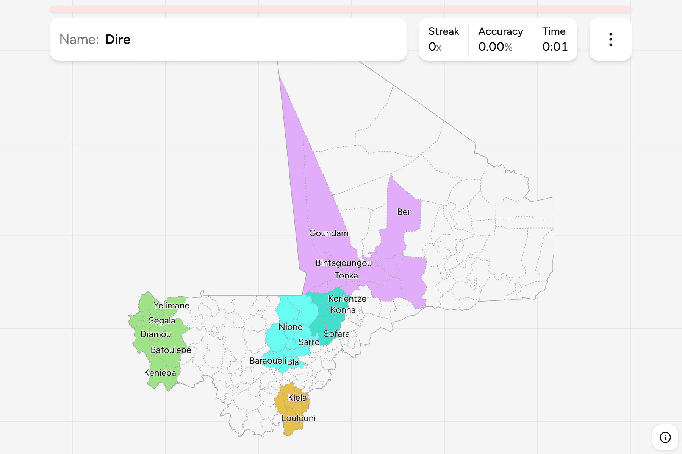Select the Korientze region
This screenshot has height=454, width=682.
click(x=347, y=299)
